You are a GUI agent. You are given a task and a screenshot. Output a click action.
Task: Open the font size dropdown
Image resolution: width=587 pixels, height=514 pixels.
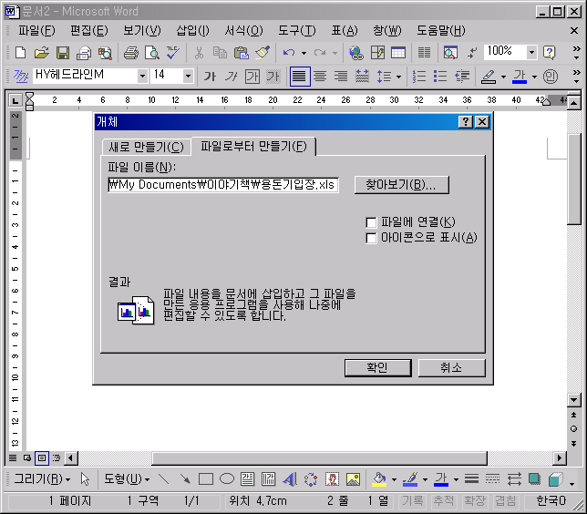point(188,76)
